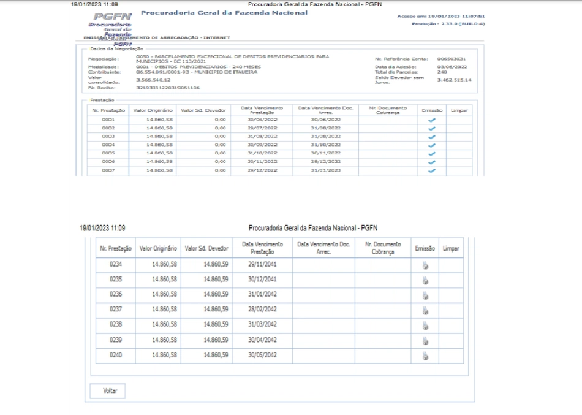The image size is (582, 415).
Task: Select Valor Originário 14.860,58 in row 0240
Action: tap(164, 355)
